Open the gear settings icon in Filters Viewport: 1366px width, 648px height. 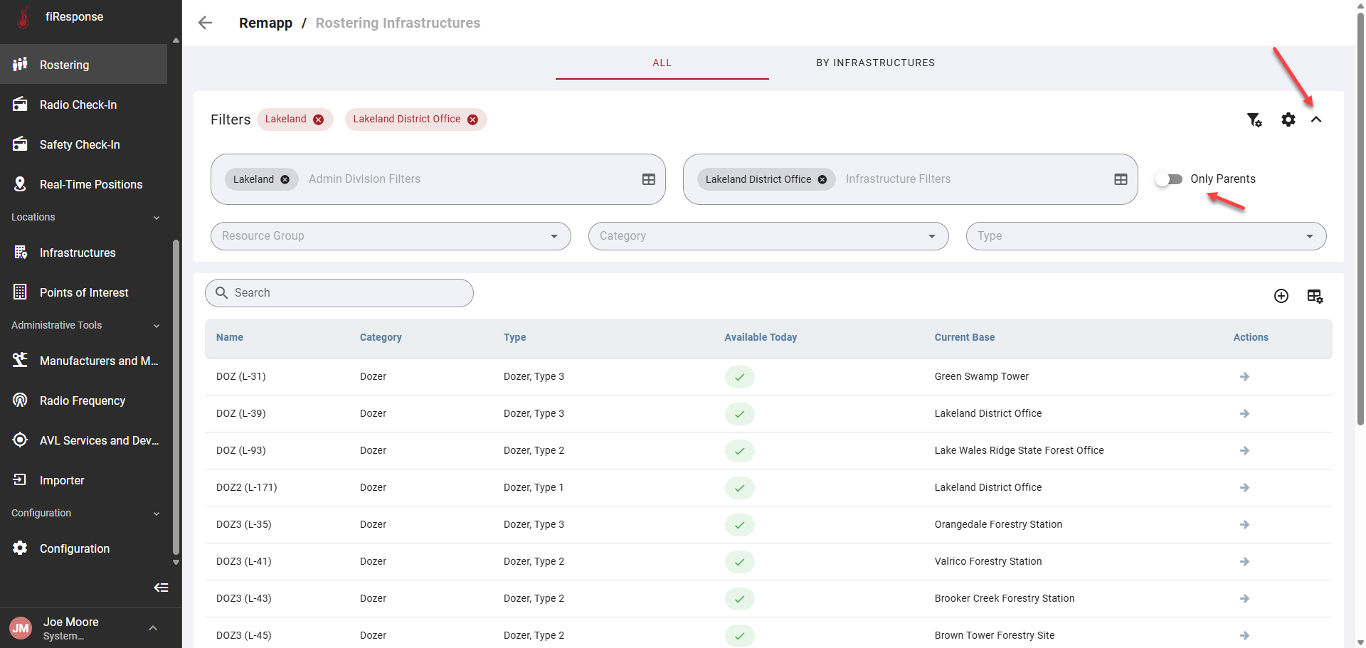pyautogui.click(x=1288, y=119)
